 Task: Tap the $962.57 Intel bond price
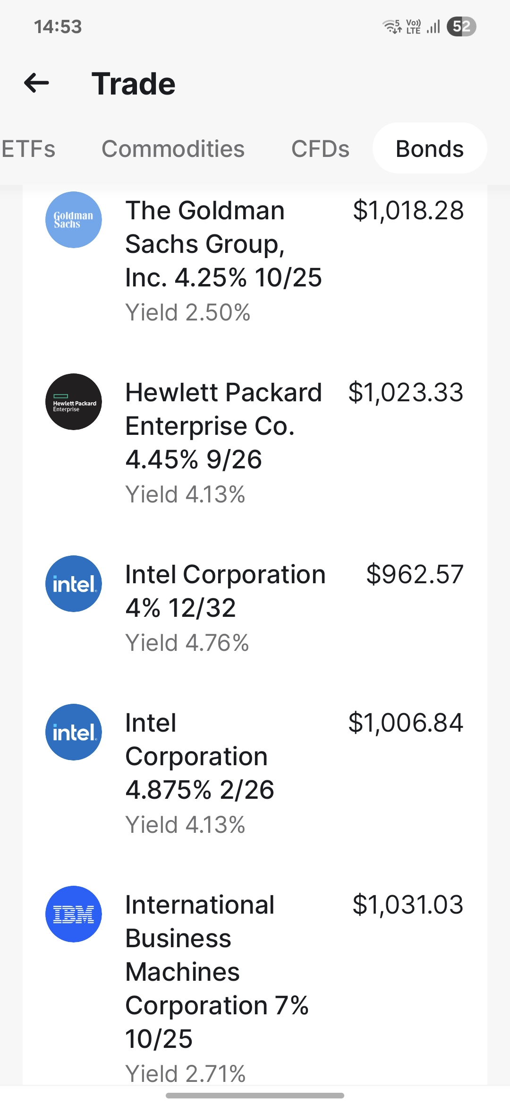[x=415, y=574]
